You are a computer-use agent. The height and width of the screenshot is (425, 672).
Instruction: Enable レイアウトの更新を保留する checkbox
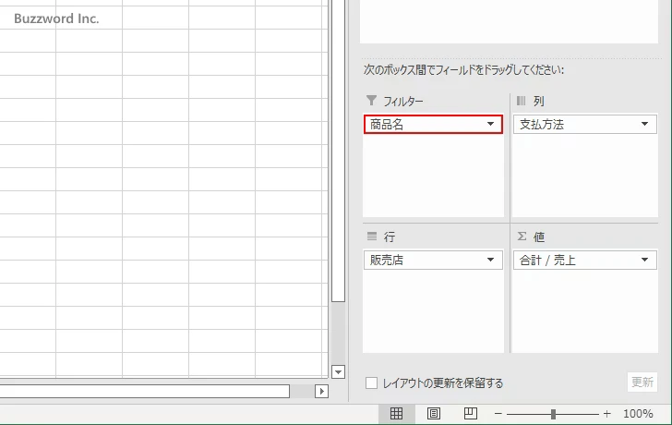372,383
